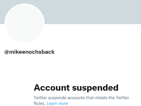Screen dimensions: 141x106
Task: Click empty white area beside the handle
Action: point(95,52)
